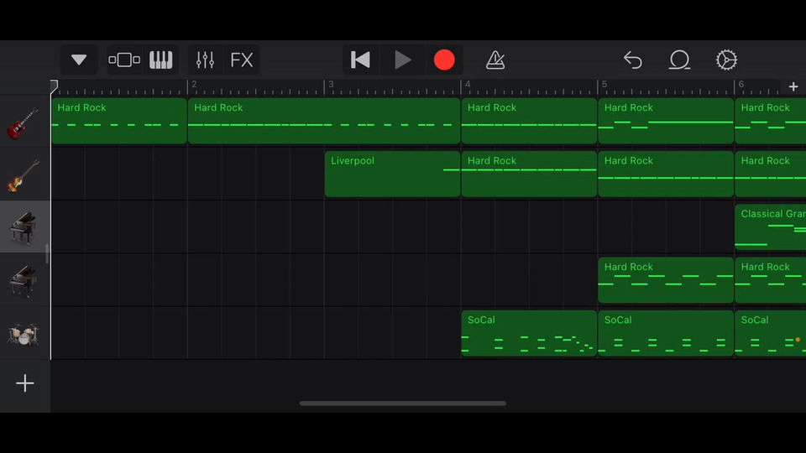Open song settings gear
This screenshot has height=453, width=806.
(x=726, y=60)
